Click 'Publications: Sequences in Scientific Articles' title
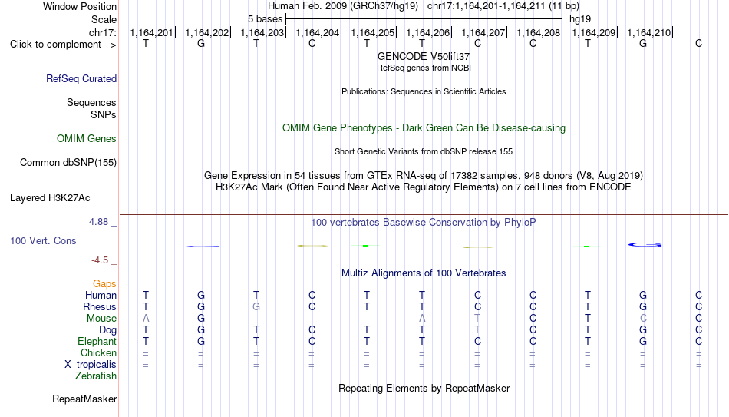This screenshot has width=729, height=417. 424,91
